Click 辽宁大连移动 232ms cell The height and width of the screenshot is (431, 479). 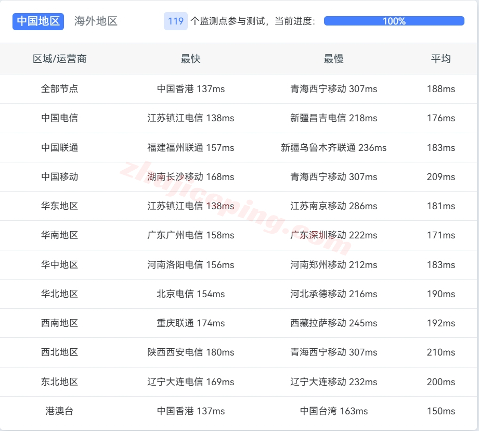[333, 382]
